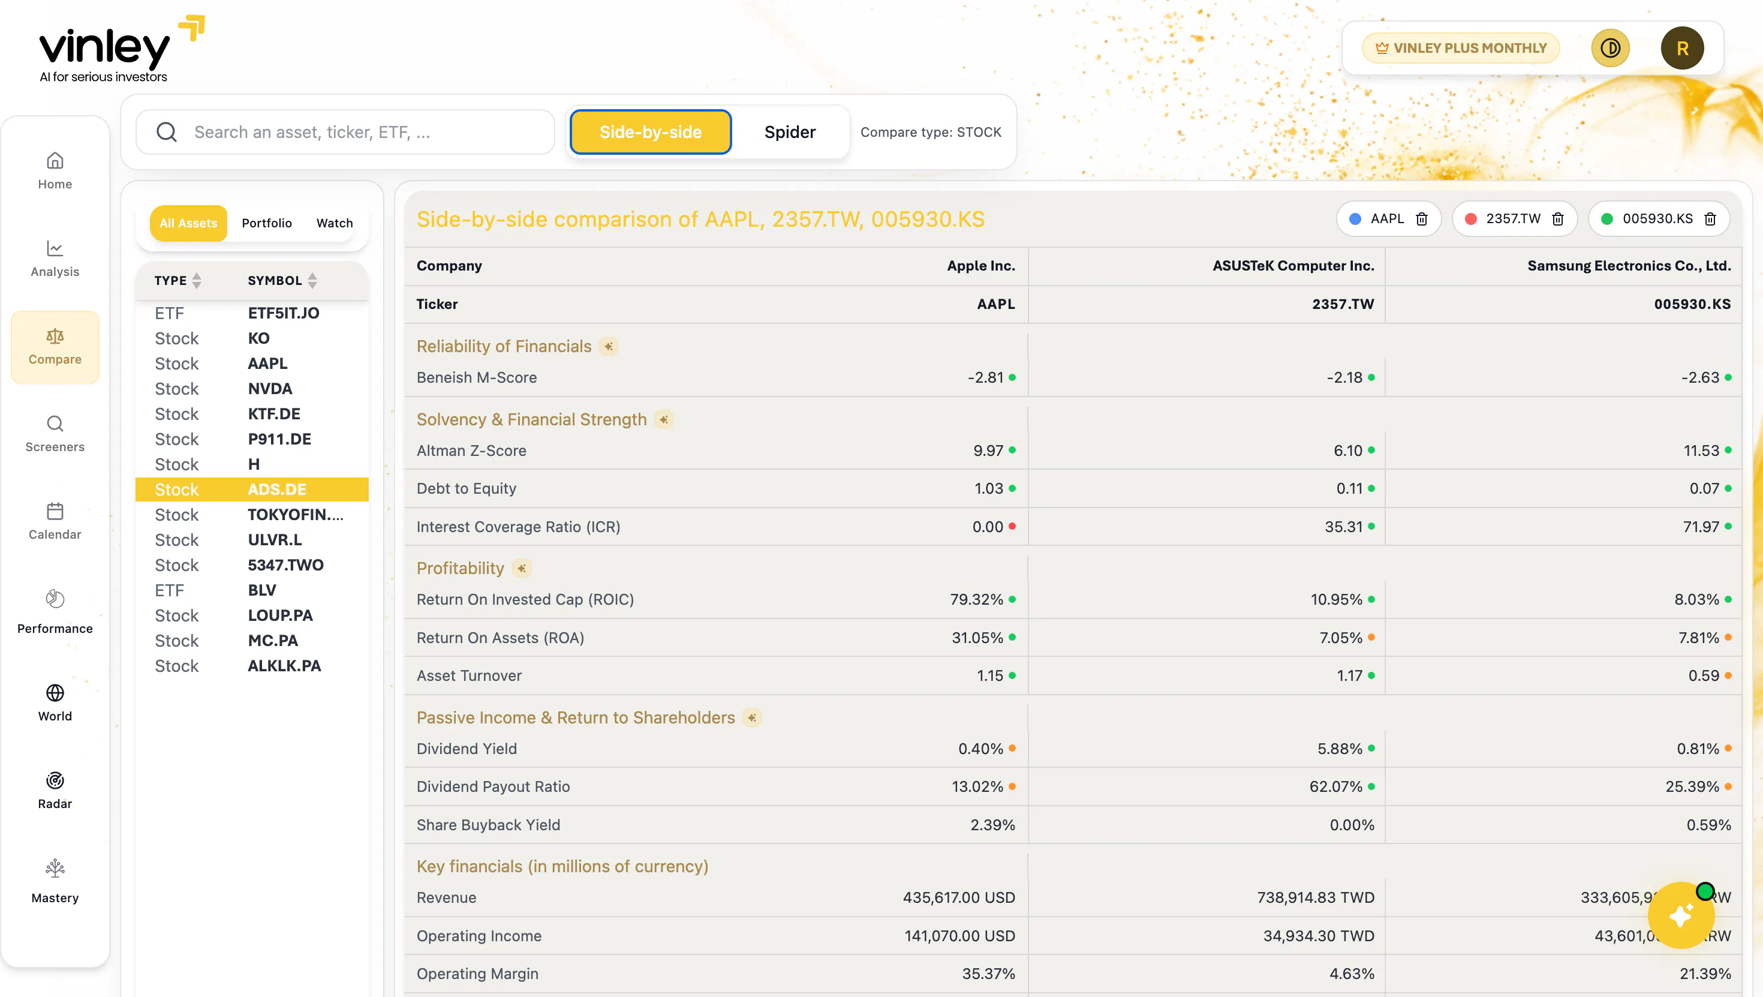Screen dimensions: 1763x997
Task: Click the Debt to Equity row label
Action: [466, 489]
